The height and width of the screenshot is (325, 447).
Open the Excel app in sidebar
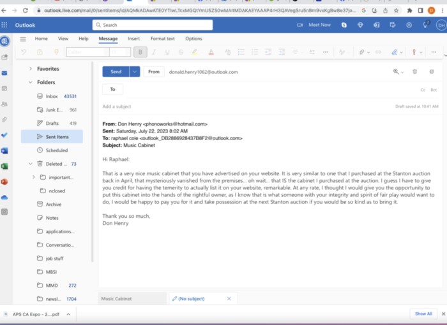[x=4, y=166]
